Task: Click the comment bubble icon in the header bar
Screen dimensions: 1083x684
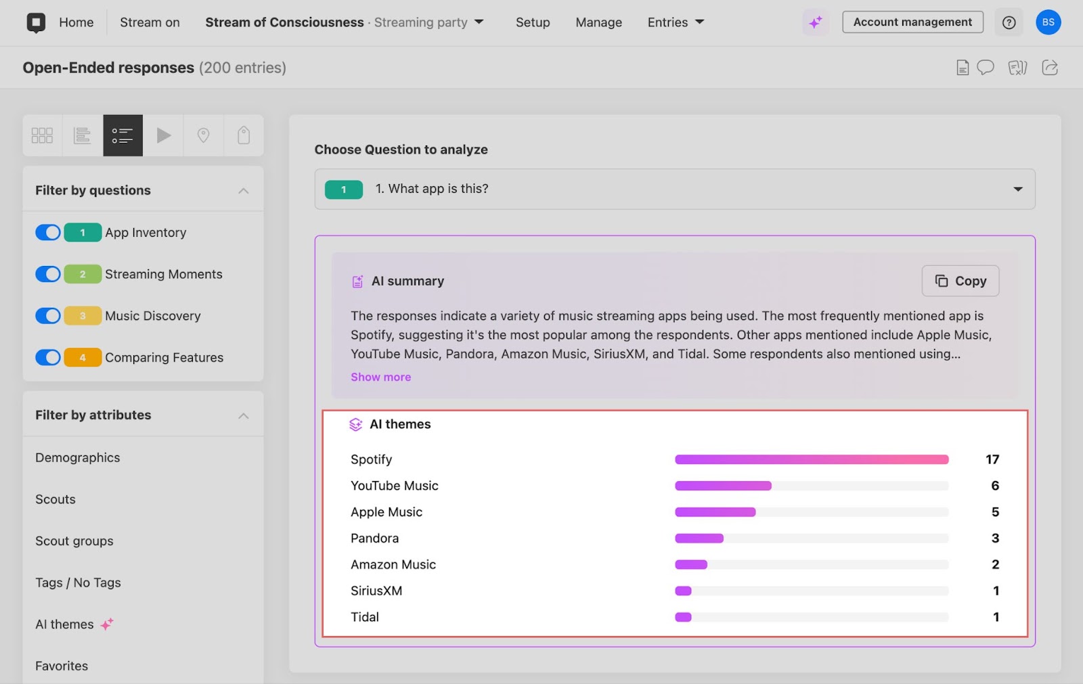Action: pyautogui.click(x=986, y=67)
